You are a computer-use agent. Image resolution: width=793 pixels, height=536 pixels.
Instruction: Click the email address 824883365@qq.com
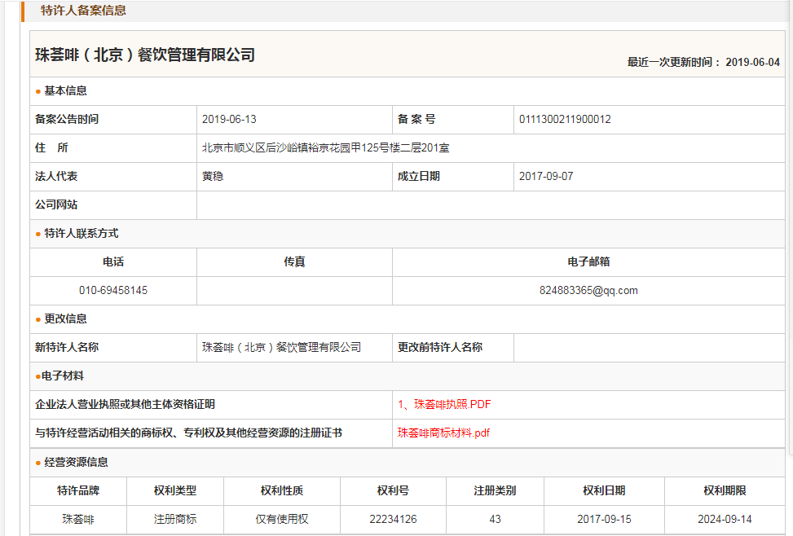click(x=588, y=290)
